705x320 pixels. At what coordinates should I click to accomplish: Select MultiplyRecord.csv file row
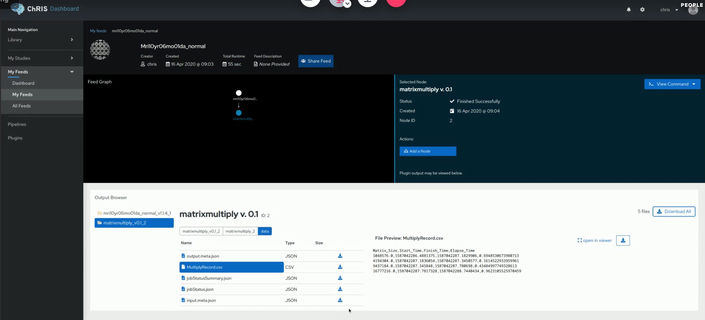[x=272, y=267]
